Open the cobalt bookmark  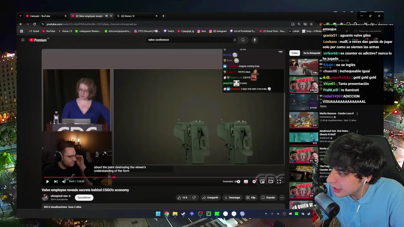pos(294,31)
